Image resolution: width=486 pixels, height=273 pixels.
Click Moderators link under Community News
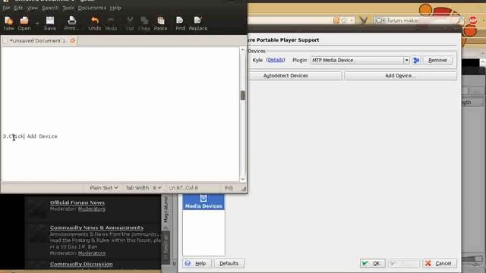[92, 253]
